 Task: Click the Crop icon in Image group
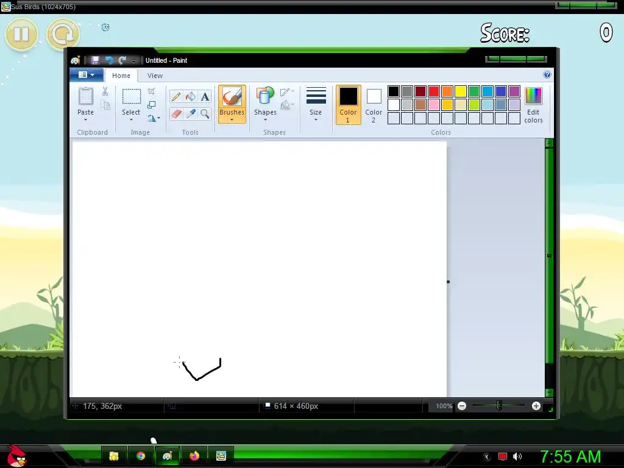151,91
